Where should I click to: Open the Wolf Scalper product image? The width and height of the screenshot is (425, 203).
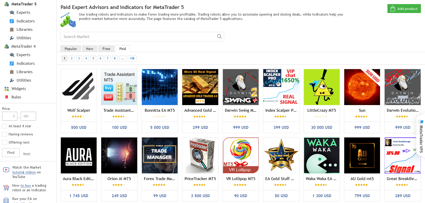(x=79, y=87)
